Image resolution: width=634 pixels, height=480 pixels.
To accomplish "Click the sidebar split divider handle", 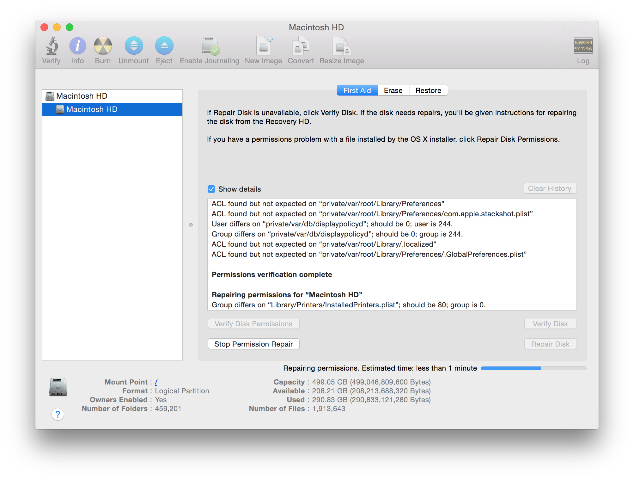I will coord(191,225).
